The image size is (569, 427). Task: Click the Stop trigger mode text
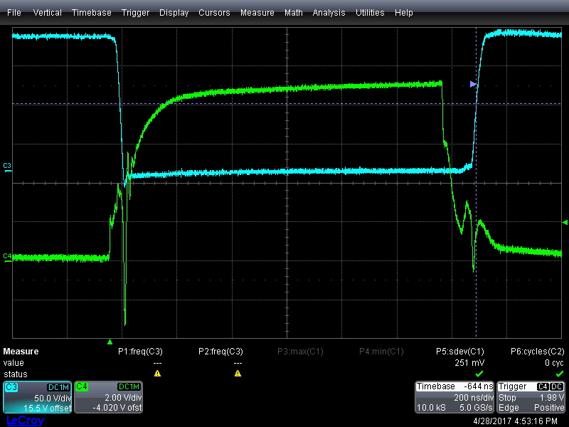tap(507, 398)
